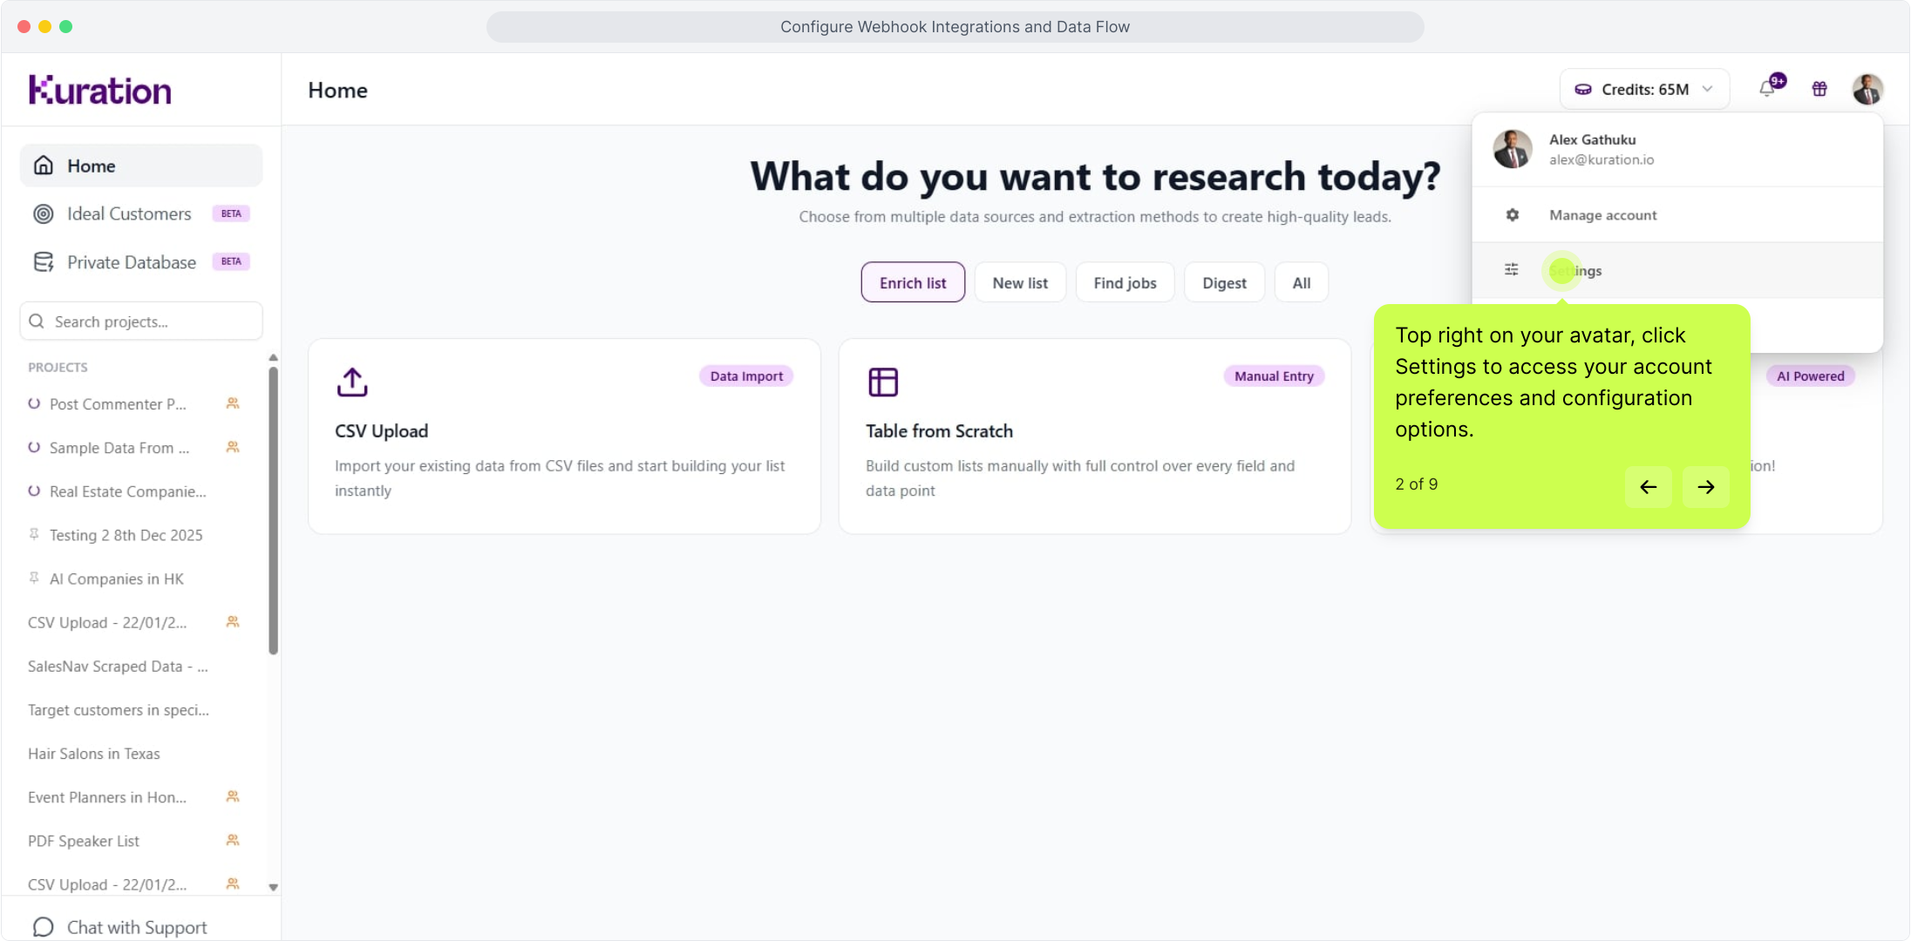Screen dimensions: 1911x941
Task: Go to previous tour step arrow
Action: tap(1648, 487)
